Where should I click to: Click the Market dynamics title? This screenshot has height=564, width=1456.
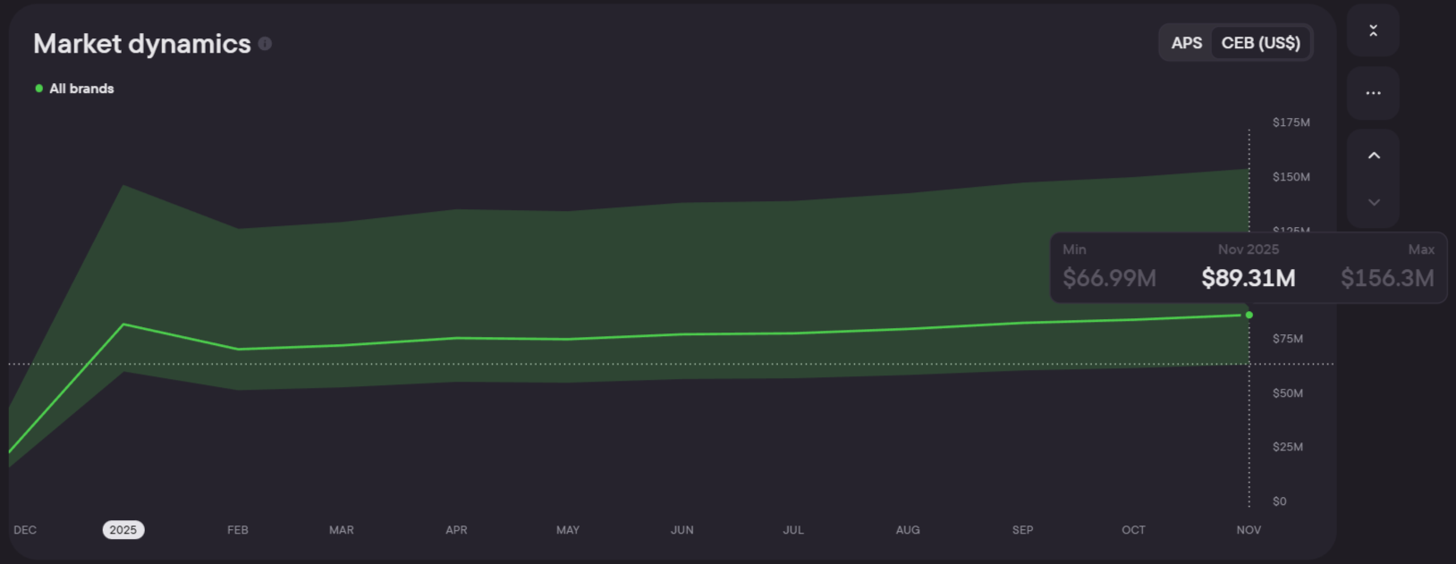coord(142,44)
